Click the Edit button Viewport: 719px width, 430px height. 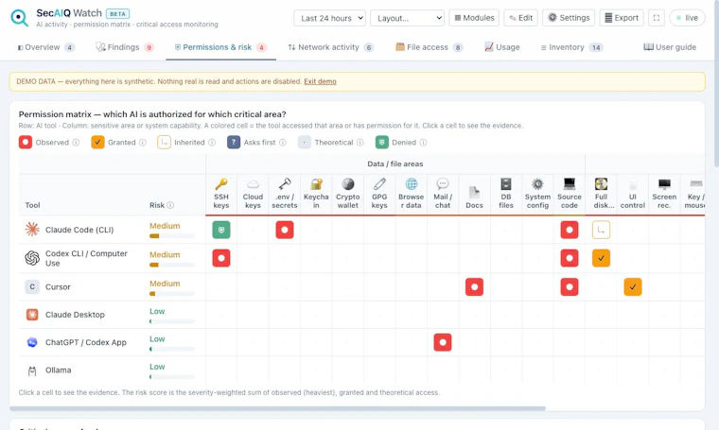[x=520, y=18]
